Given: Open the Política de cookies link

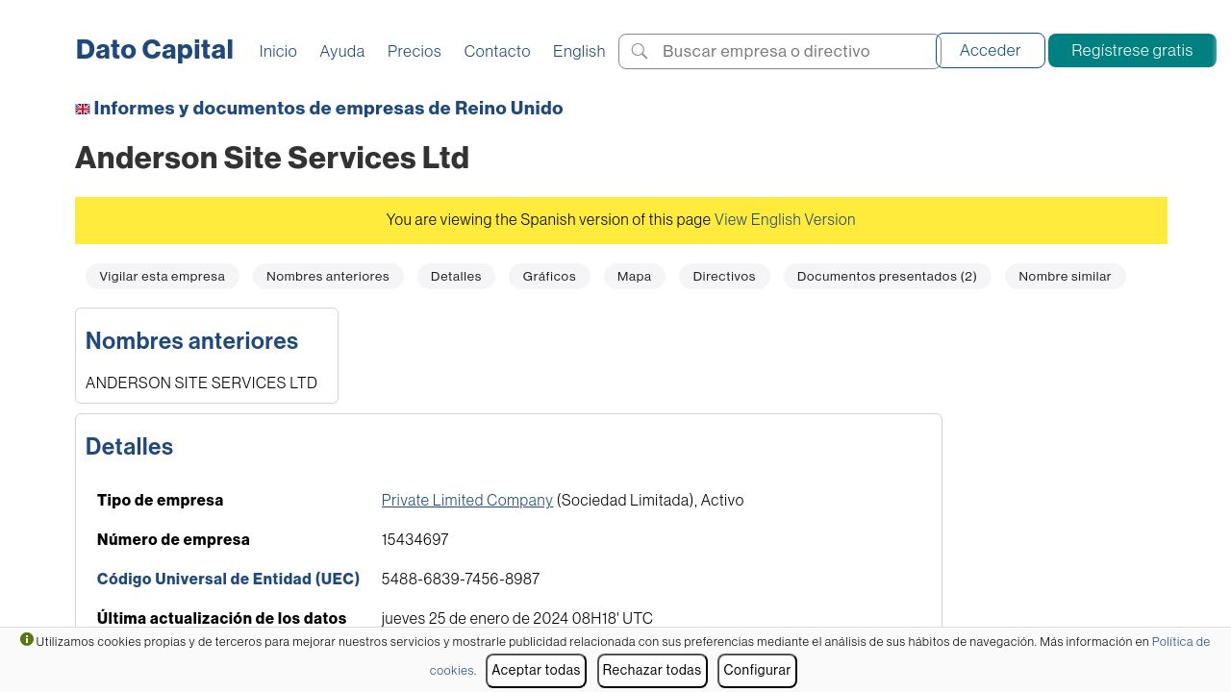Looking at the screenshot, I should point(1181,641).
